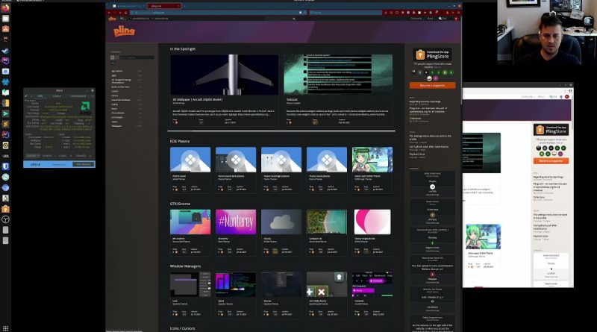Click the AMD logo in CPU-X window
The image size is (597, 332).
click(x=85, y=107)
